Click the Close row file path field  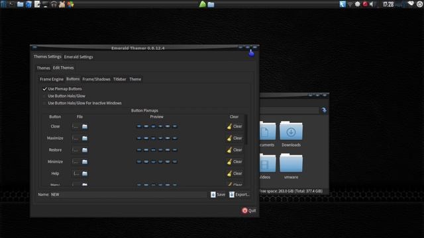[76, 126]
